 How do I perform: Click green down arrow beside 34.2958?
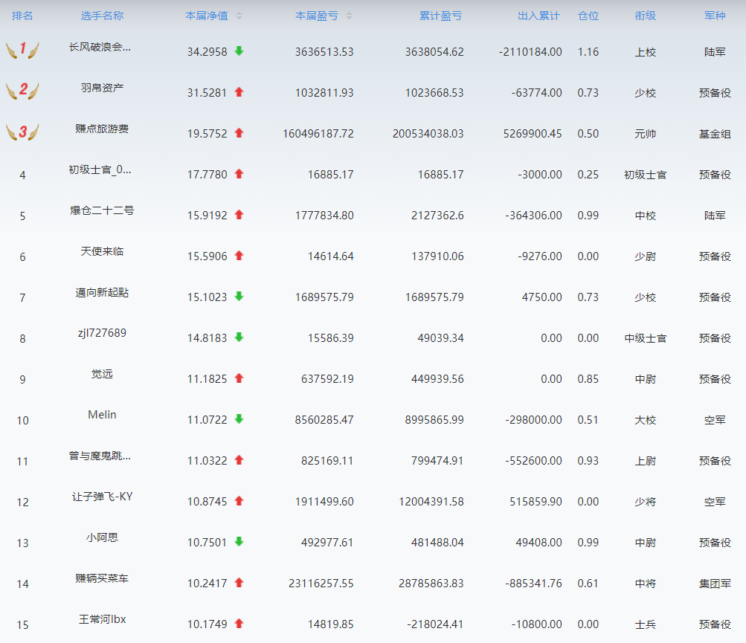click(x=239, y=51)
